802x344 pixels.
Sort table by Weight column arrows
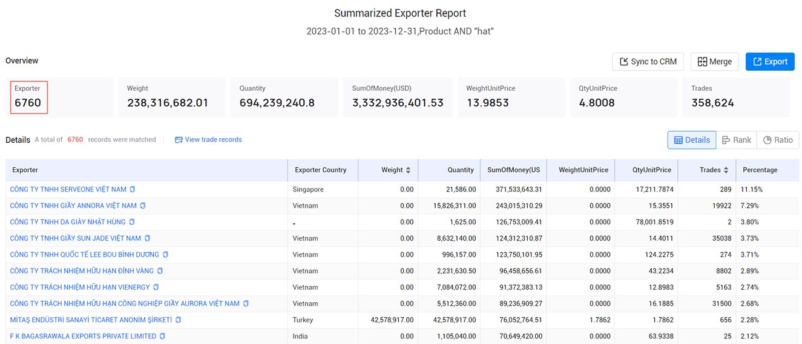point(408,170)
